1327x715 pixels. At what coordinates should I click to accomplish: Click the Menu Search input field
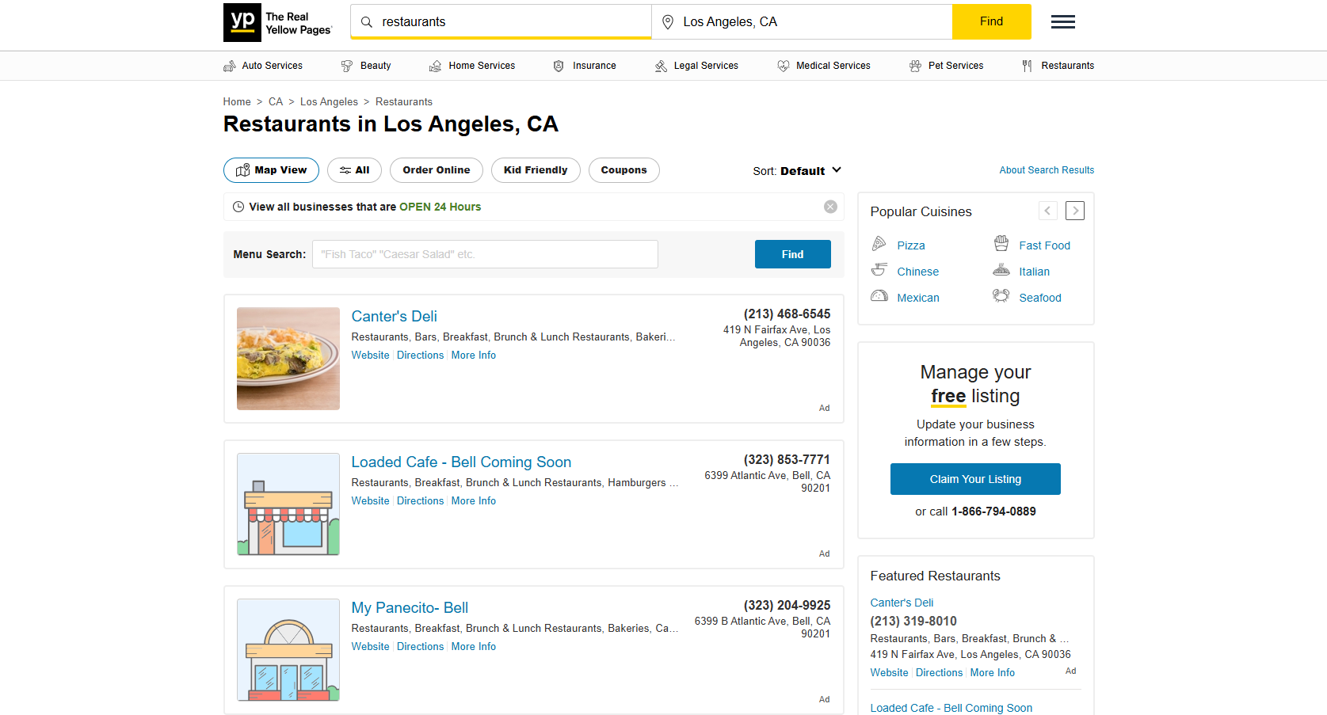pos(485,254)
